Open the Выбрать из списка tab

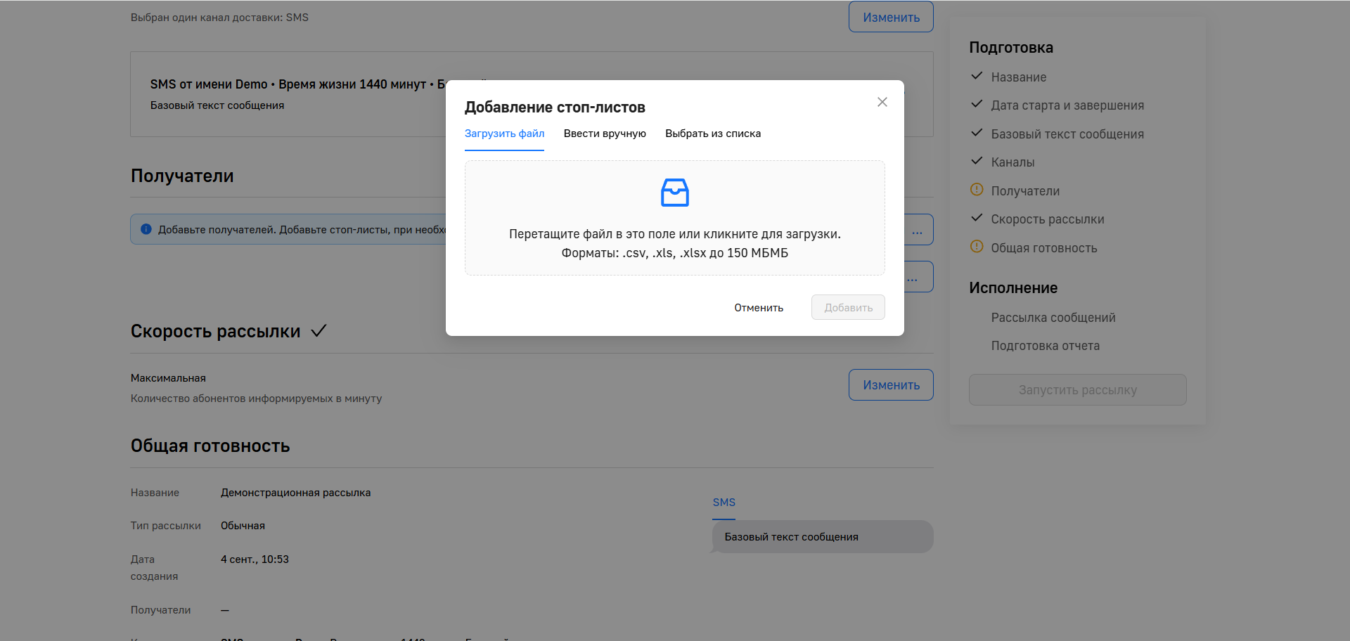(x=712, y=134)
